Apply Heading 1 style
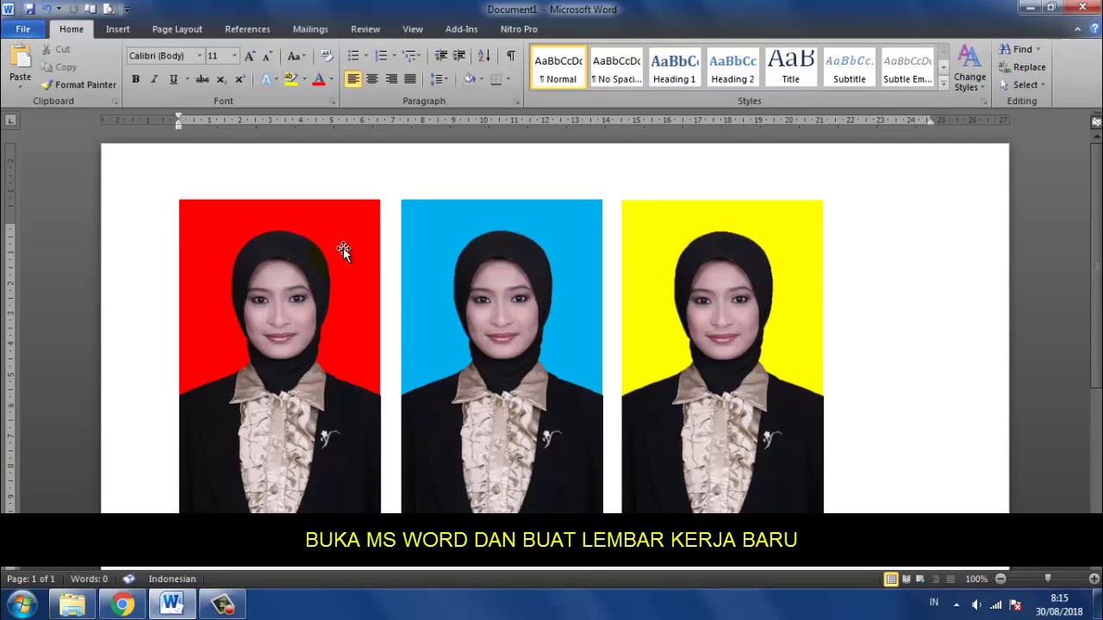The height and width of the screenshot is (620, 1103). click(674, 68)
